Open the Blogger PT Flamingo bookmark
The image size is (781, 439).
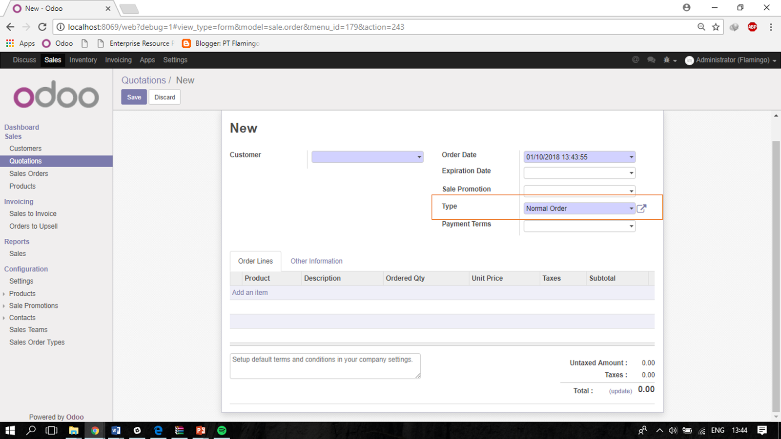221,43
